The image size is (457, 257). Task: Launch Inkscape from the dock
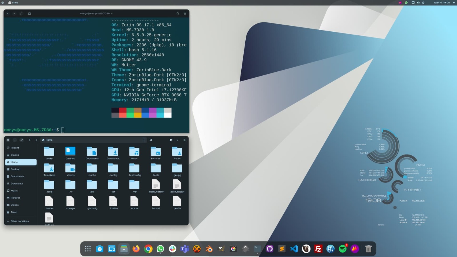point(245,249)
